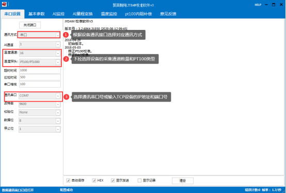Viewport: 286px width, 193px height.
Task: Toggle the 显示发送 checkbox
Action: [x=113, y=181]
